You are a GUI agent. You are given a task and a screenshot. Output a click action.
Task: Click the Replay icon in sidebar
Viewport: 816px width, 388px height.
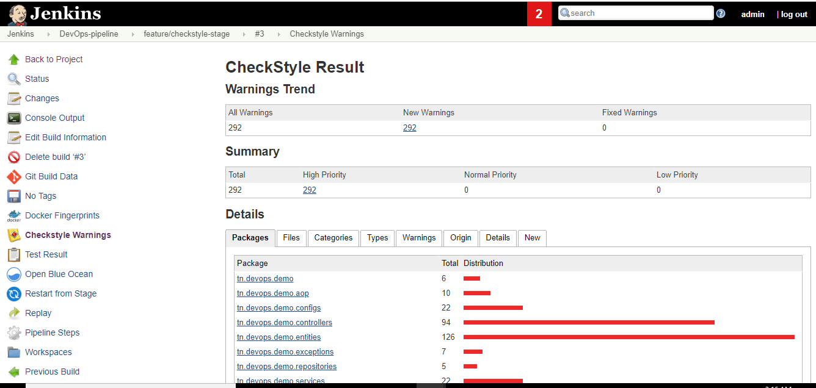(x=13, y=313)
